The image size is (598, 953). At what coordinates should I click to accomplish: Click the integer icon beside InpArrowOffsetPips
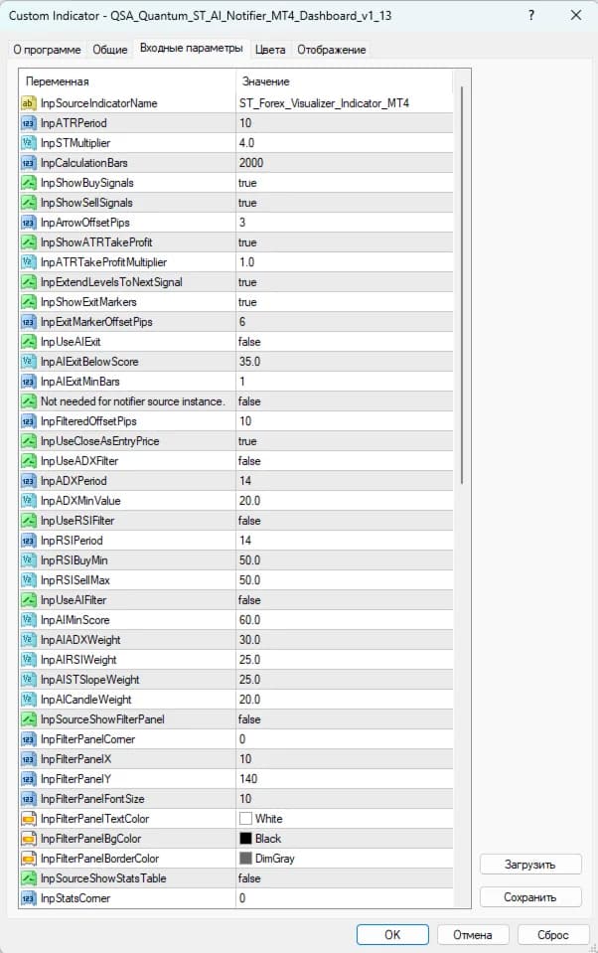click(x=28, y=223)
